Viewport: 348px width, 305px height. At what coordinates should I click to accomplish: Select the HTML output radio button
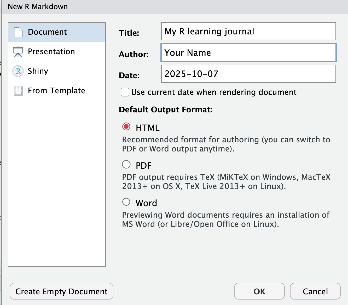click(126, 127)
